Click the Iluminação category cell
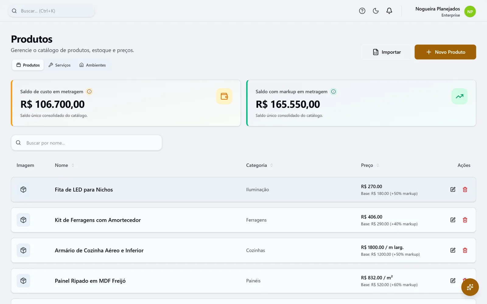The height and width of the screenshot is (304, 487). 258,189
